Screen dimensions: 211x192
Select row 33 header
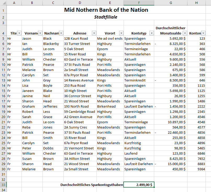(3, 185)
